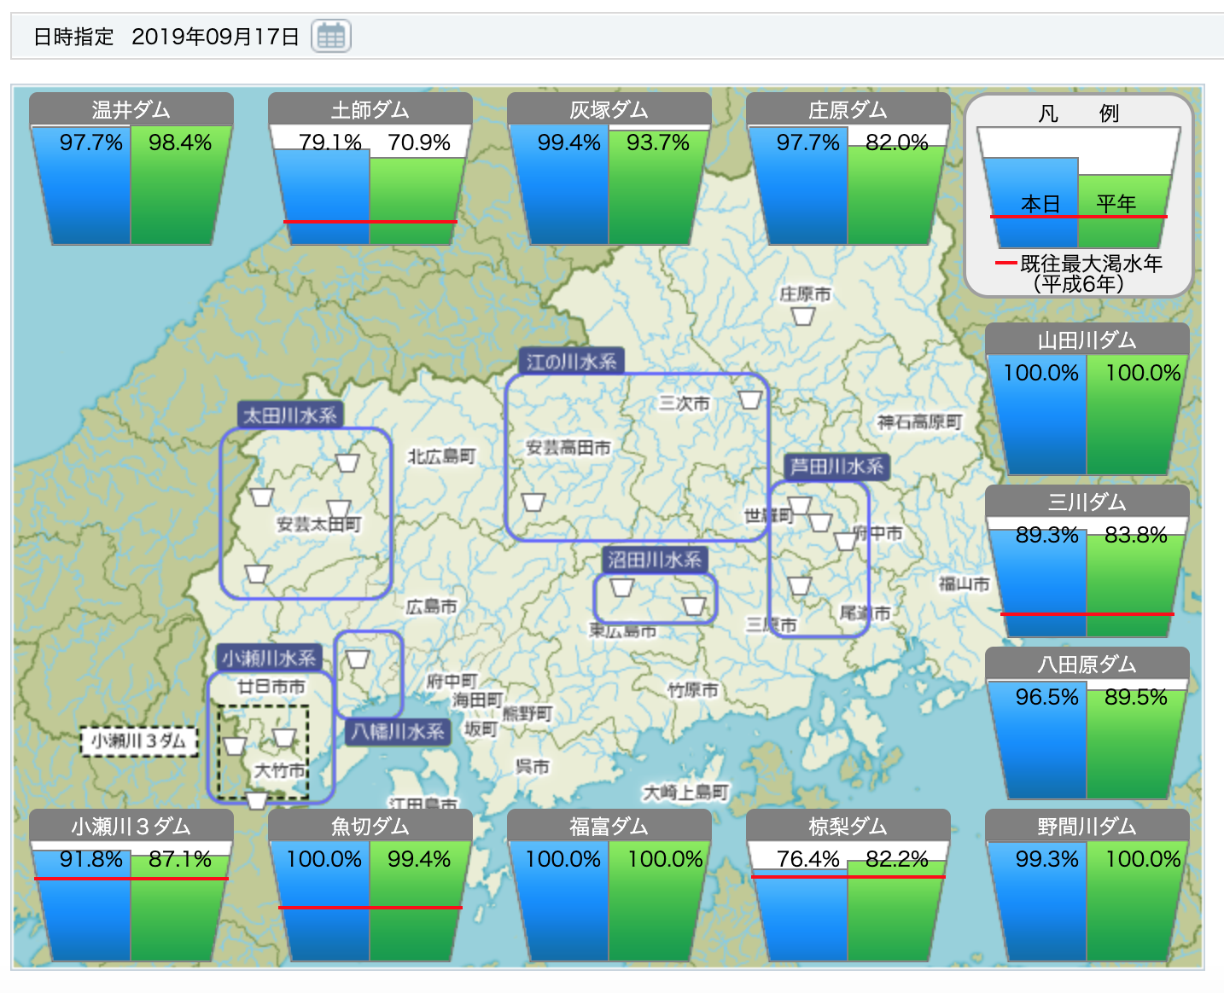Click the dam icon in 八幡川水系 box
Screen dimensions: 1224x993
[x=358, y=659]
